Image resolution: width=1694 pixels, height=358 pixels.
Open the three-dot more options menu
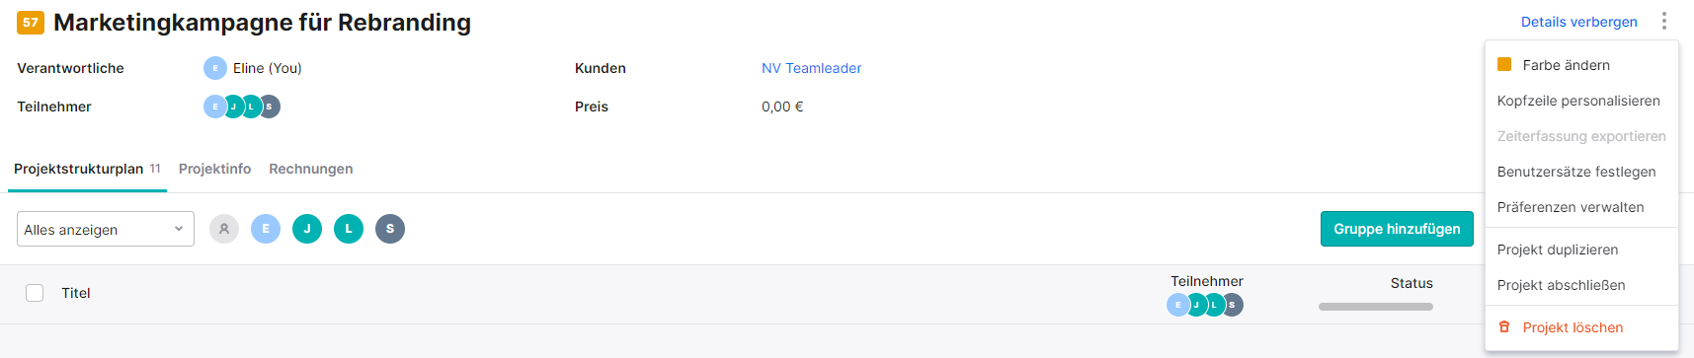coord(1664,22)
